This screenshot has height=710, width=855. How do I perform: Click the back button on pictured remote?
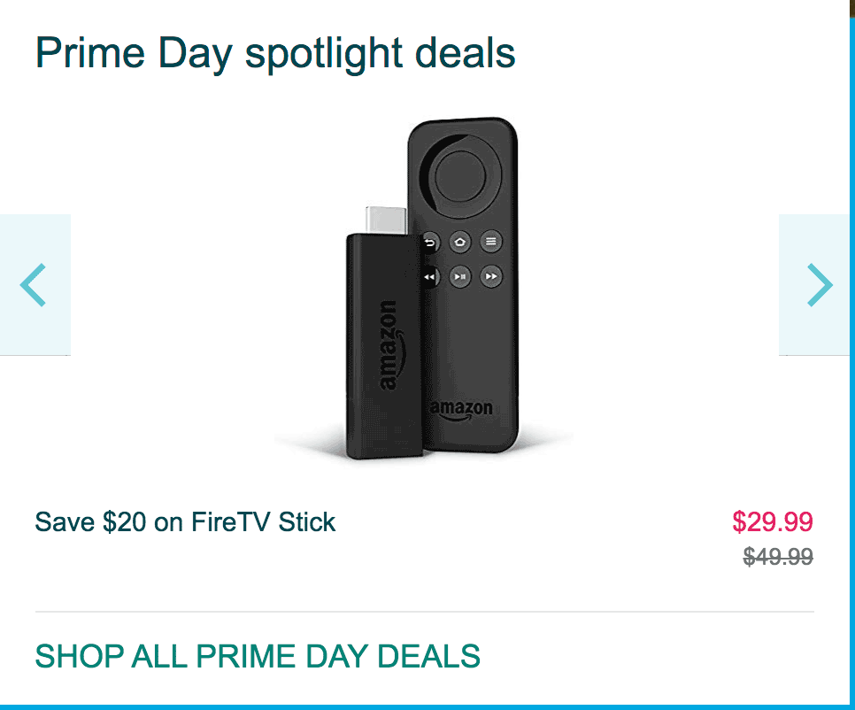[x=431, y=242]
